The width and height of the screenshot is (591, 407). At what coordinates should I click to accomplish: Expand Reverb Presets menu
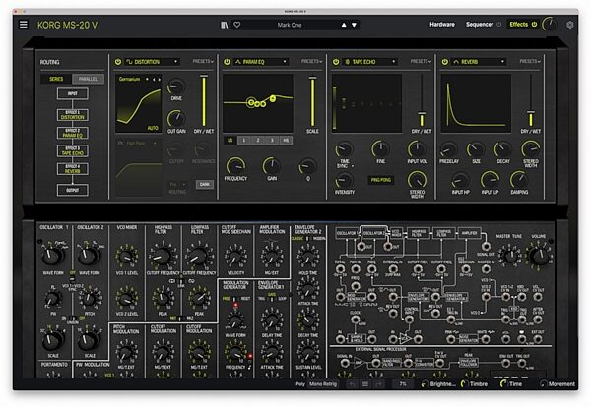pyautogui.click(x=530, y=61)
